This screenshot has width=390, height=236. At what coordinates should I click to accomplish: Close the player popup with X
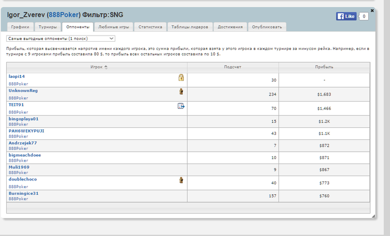point(372,11)
